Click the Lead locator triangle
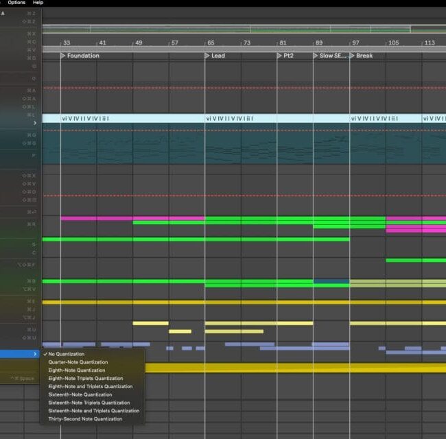446x439 pixels. tap(208, 56)
